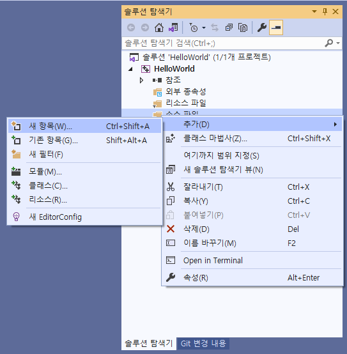Open the search options dropdown arrow
The image size is (347, 354).
pos(338,43)
